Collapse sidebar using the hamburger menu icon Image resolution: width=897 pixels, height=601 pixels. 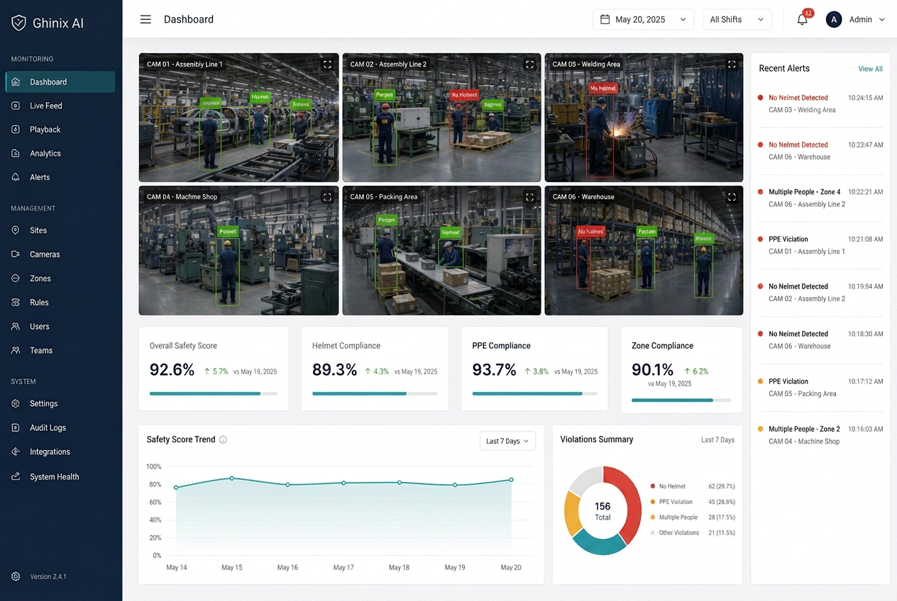click(145, 19)
